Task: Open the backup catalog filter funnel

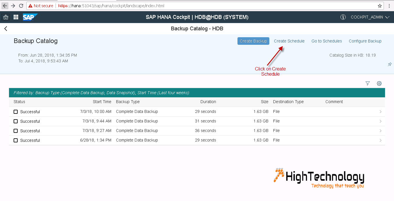Action: 368,83
